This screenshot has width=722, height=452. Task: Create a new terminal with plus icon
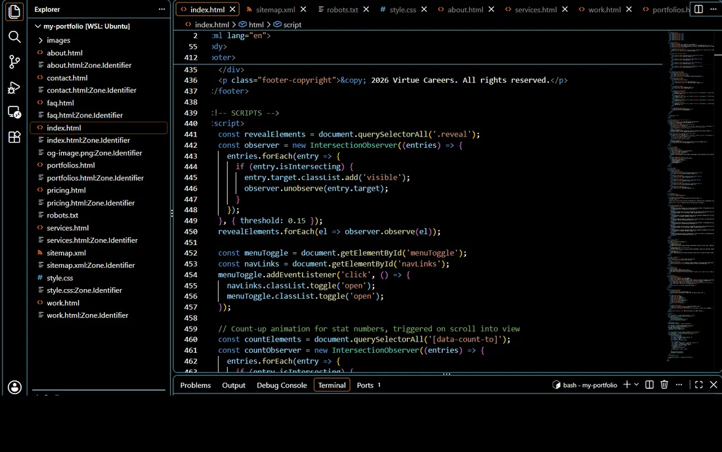click(x=627, y=385)
